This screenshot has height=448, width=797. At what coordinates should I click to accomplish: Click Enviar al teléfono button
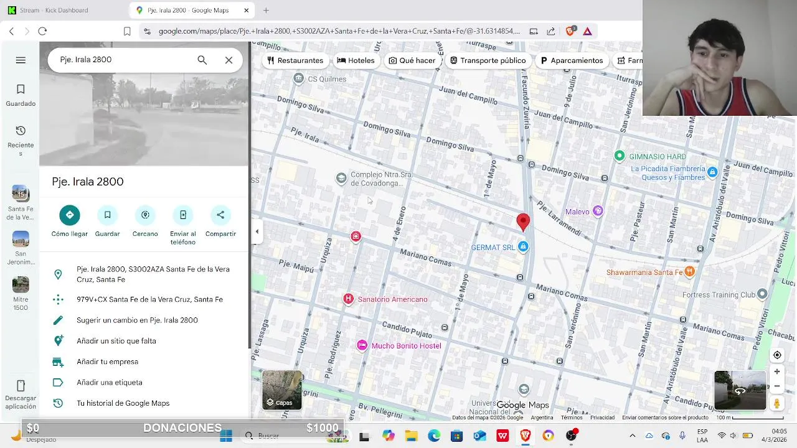pos(183,226)
